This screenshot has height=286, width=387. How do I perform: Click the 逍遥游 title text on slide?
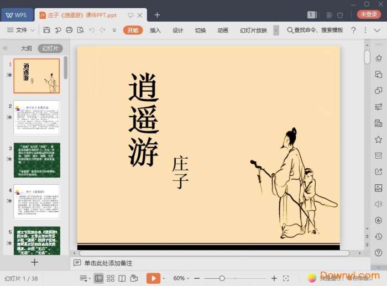point(143,119)
